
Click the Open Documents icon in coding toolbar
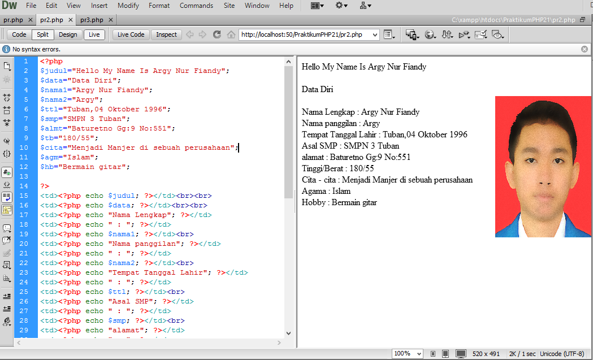tap(7, 66)
